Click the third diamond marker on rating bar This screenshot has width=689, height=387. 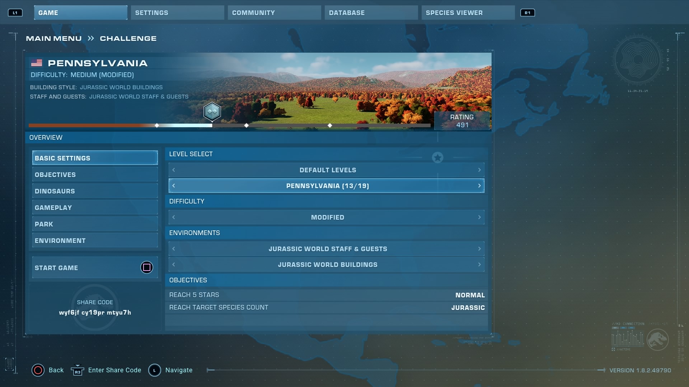point(330,125)
